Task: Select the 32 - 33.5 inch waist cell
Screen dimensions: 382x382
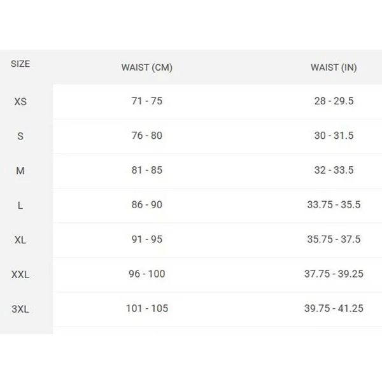Action: click(334, 170)
